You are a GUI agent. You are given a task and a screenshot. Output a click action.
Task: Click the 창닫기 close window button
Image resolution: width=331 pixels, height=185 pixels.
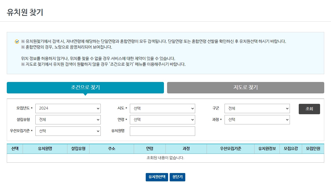coord(177,177)
